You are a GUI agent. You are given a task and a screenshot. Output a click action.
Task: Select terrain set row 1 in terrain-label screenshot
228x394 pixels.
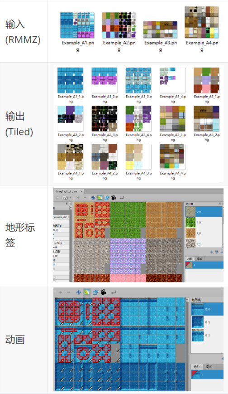(x=204, y=265)
